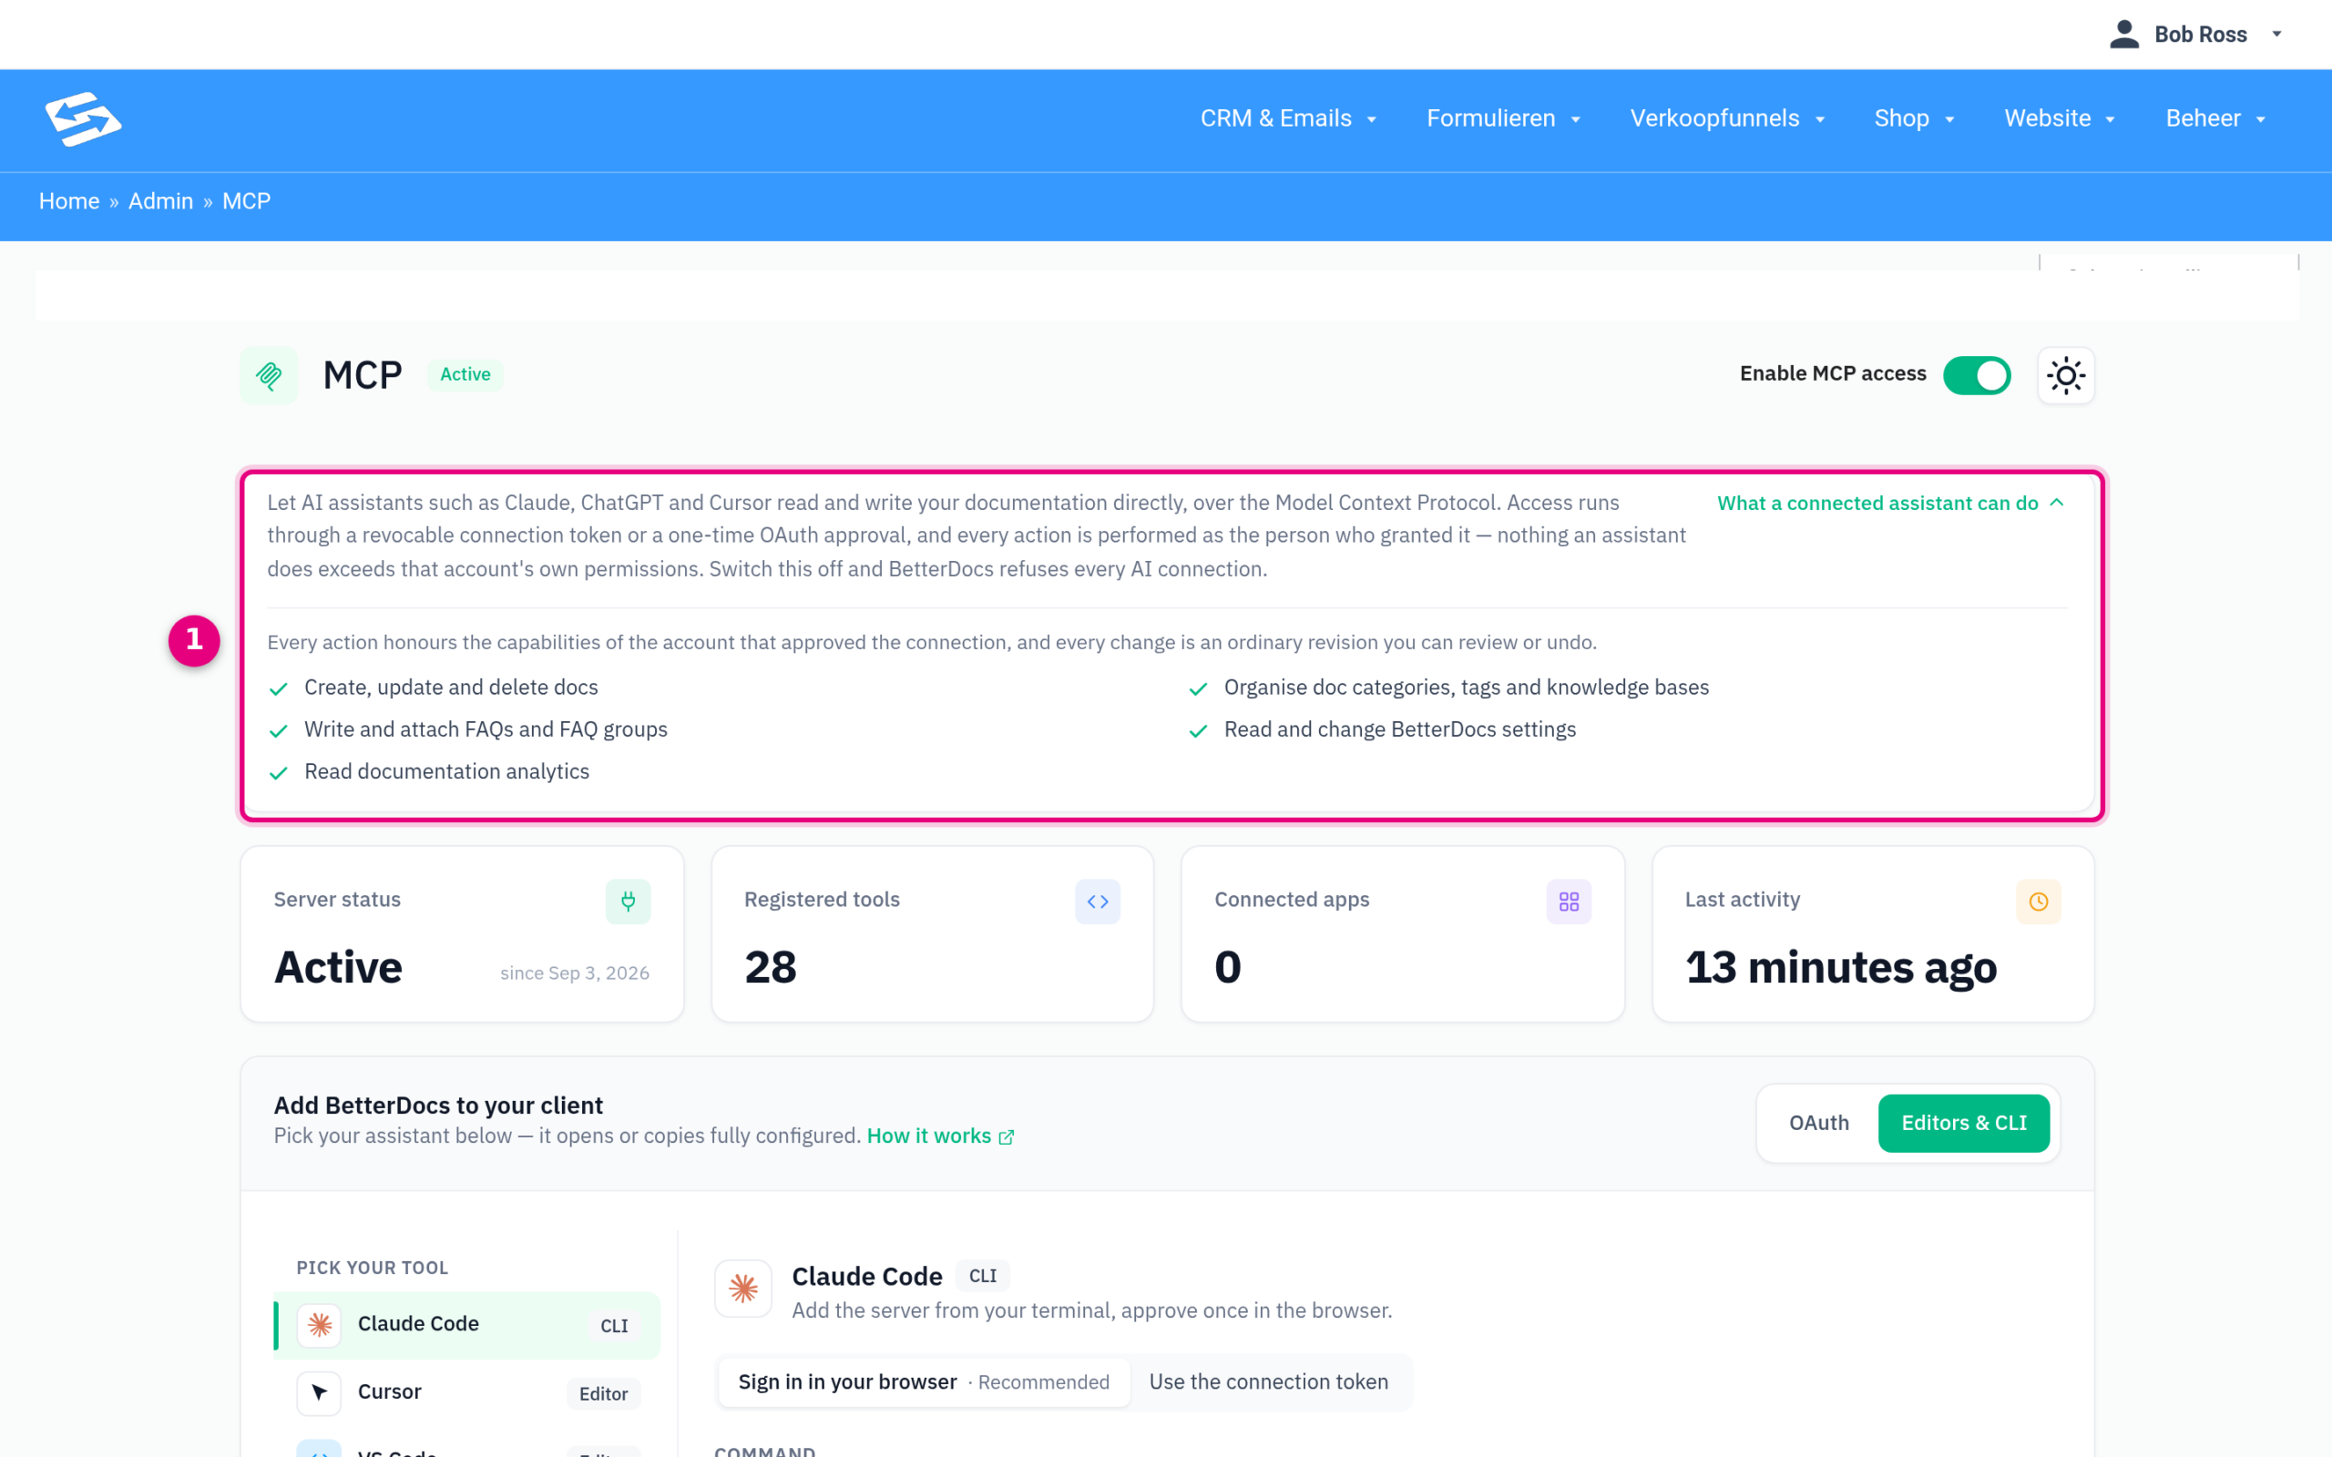Click the user avatar icon beside Bob Ross
The image size is (2332, 1457).
2124,34
